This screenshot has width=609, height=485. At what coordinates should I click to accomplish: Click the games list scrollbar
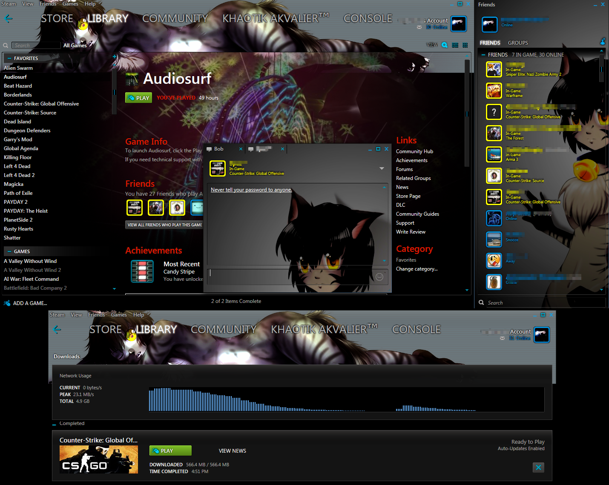point(114,92)
